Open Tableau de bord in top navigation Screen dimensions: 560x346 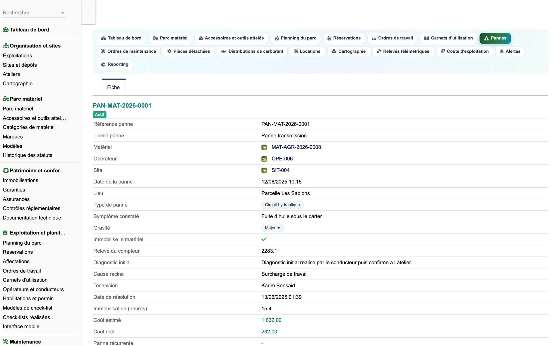coord(121,38)
